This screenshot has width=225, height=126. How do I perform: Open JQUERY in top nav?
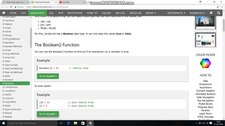[106, 13]
